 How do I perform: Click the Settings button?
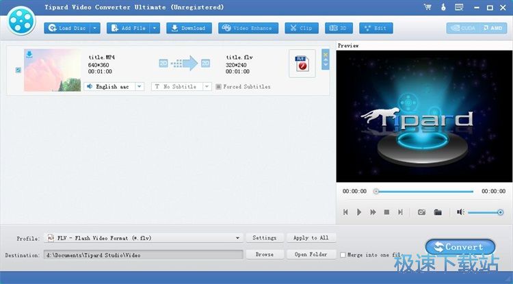click(264, 238)
